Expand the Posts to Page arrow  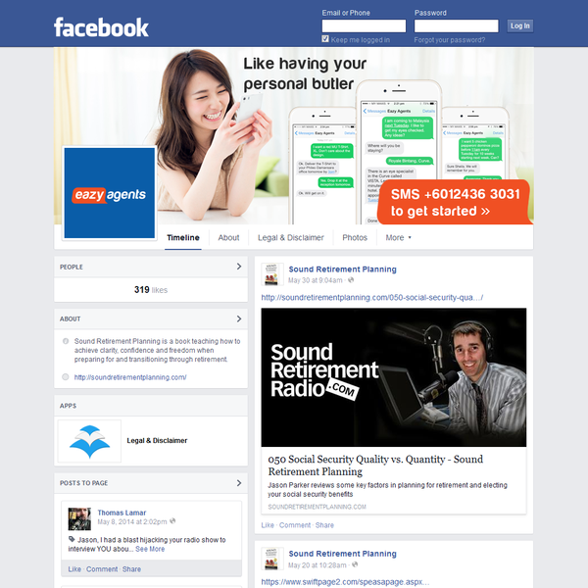click(239, 483)
